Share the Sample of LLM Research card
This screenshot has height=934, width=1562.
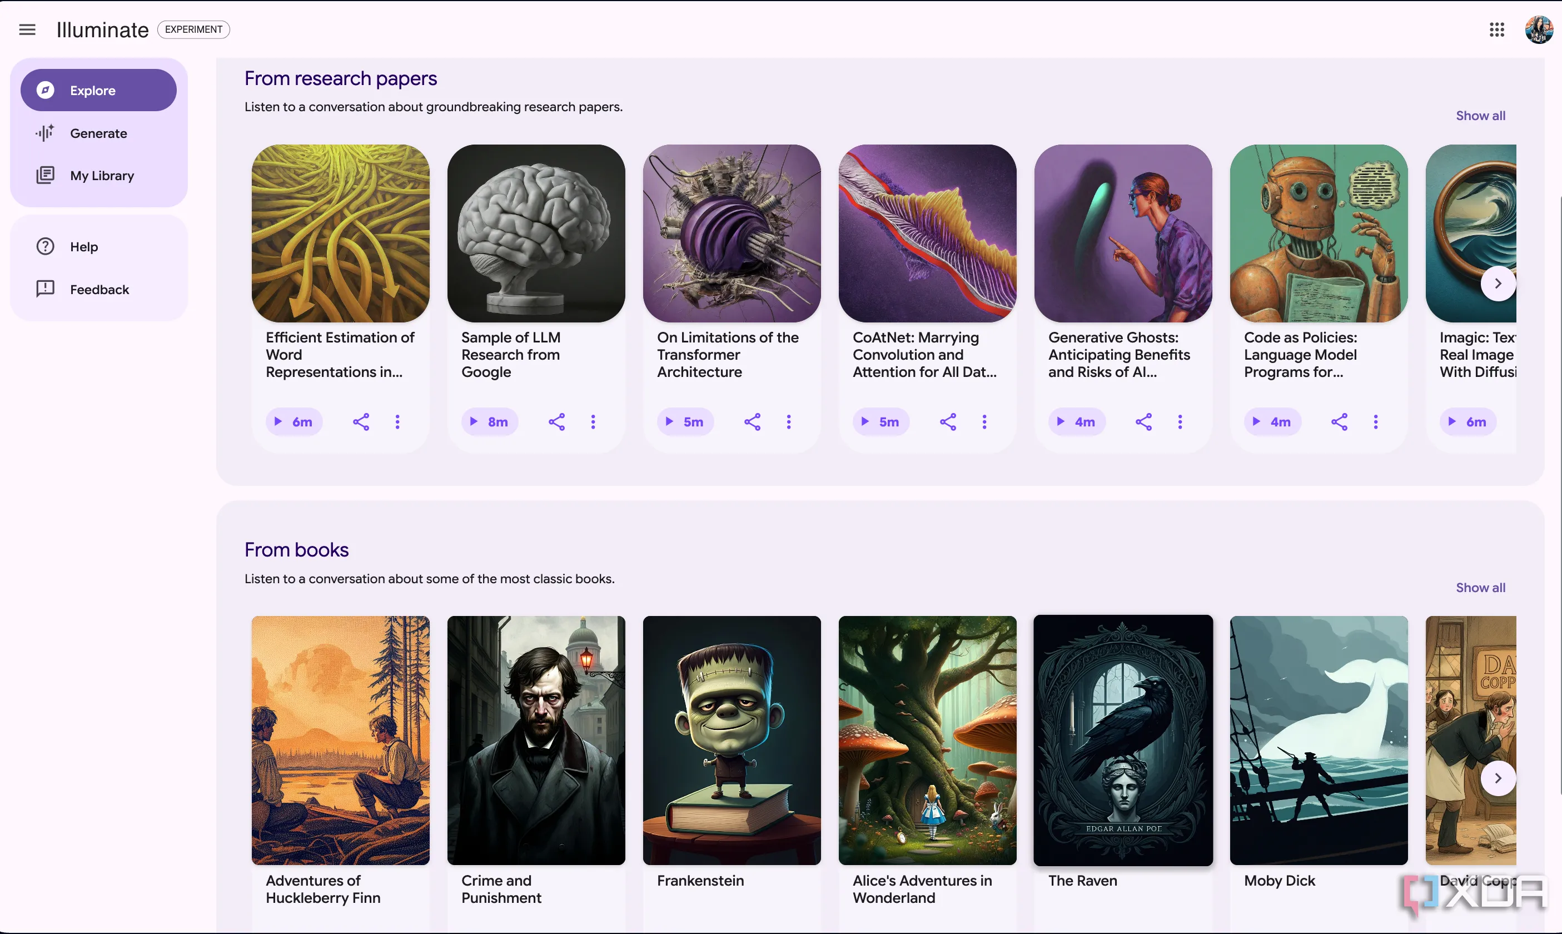pyautogui.click(x=557, y=421)
